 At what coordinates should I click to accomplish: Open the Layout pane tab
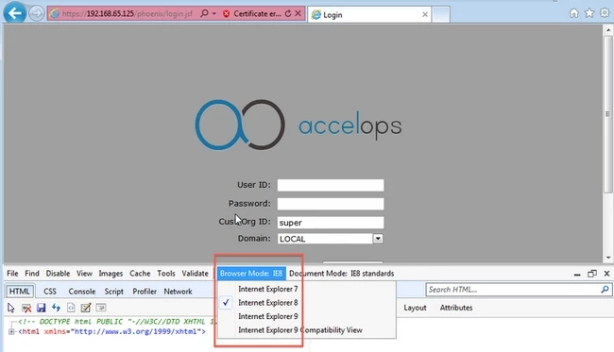tap(415, 308)
